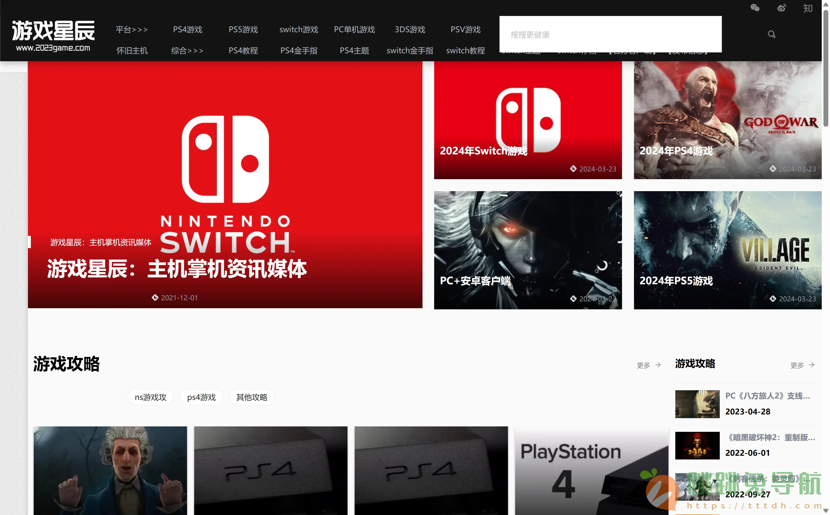Image resolution: width=830 pixels, height=515 pixels.
Task: Go to switch金手指 in the navigation
Action: coord(410,51)
